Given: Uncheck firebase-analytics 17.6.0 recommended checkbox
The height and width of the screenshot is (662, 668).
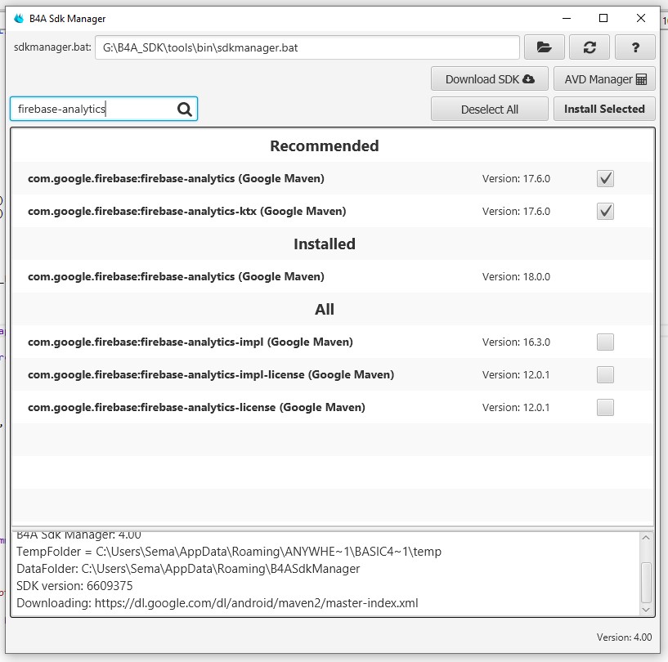Looking at the screenshot, I should click(x=605, y=178).
